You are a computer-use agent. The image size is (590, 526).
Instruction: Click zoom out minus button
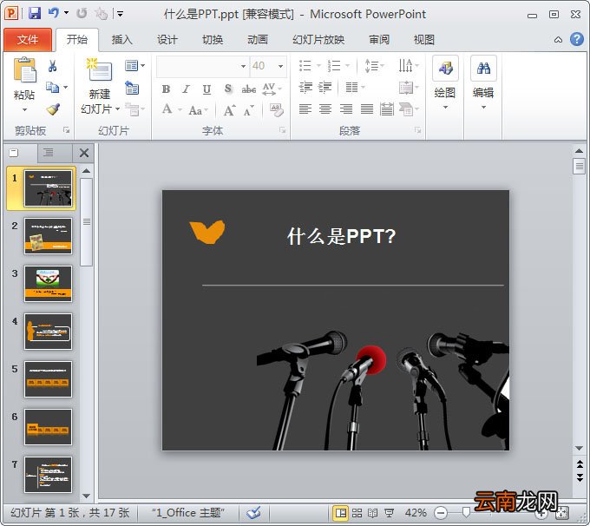click(x=441, y=513)
